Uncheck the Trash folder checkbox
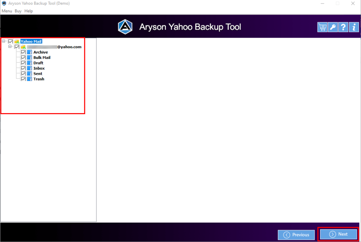361x242 pixels. [x=23, y=79]
